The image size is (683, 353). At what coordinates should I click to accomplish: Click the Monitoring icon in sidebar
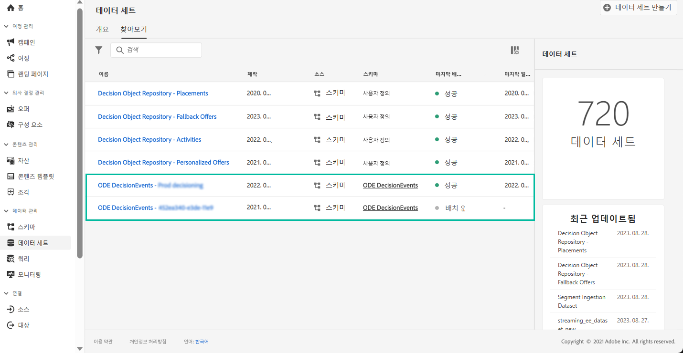pyautogui.click(x=11, y=274)
